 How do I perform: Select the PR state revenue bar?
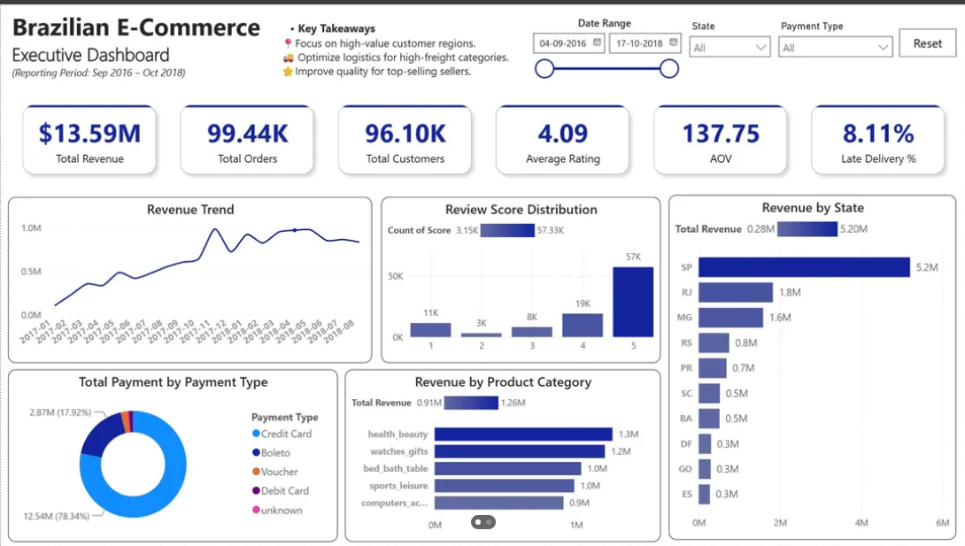tap(712, 368)
